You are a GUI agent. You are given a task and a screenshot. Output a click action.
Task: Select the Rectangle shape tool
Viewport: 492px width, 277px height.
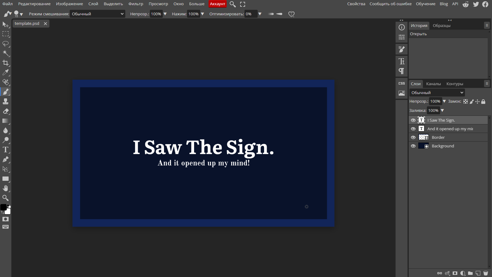point(6,179)
